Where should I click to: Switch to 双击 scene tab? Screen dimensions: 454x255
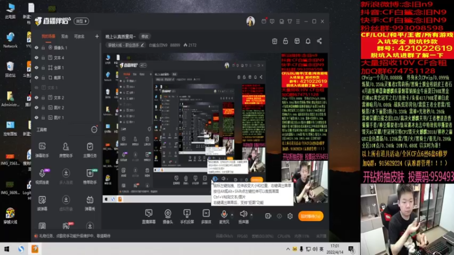point(65,36)
